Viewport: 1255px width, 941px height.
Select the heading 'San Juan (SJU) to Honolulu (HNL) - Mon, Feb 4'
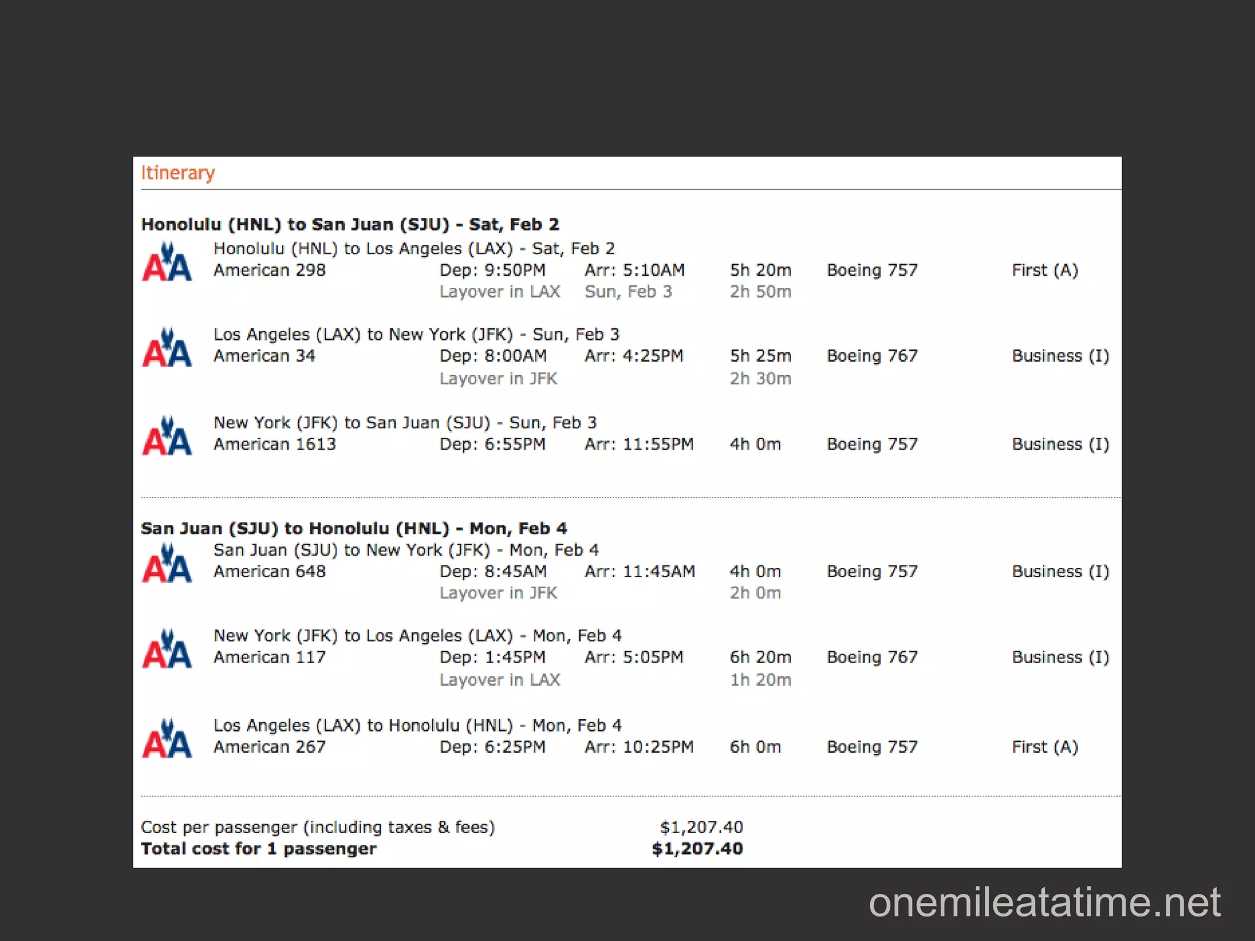pyautogui.click(x=354, y=529)
